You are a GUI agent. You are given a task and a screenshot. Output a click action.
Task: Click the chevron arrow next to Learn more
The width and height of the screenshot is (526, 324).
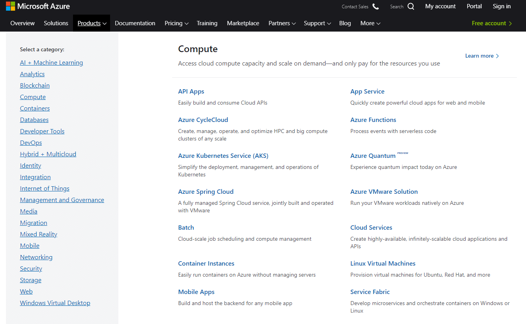[497, 56]
